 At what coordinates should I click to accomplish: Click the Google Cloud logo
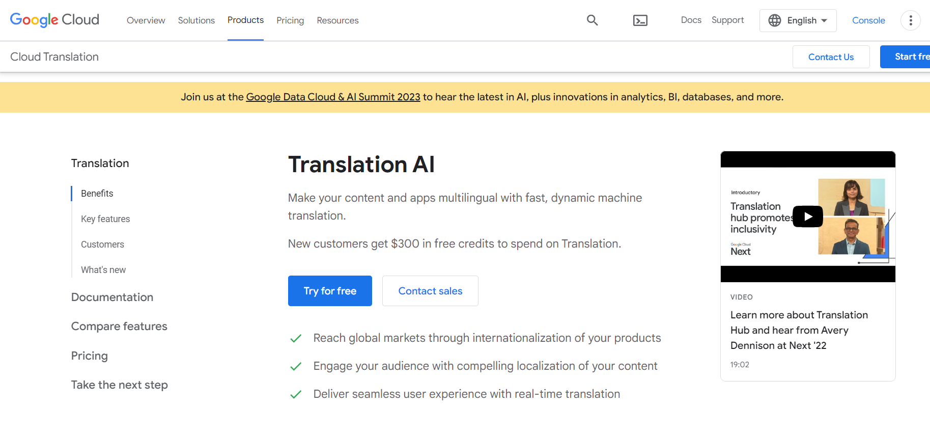[54, 20]
